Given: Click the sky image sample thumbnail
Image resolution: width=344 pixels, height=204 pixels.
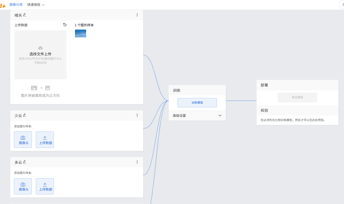Looking at the screenshot, I should pyautogui.click(x=80, y=33).
